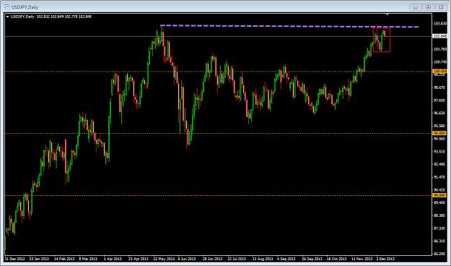The image size is (451, 266).
Task: Click the orange 95.000 level price tag
Action: (x=439, y=133)
